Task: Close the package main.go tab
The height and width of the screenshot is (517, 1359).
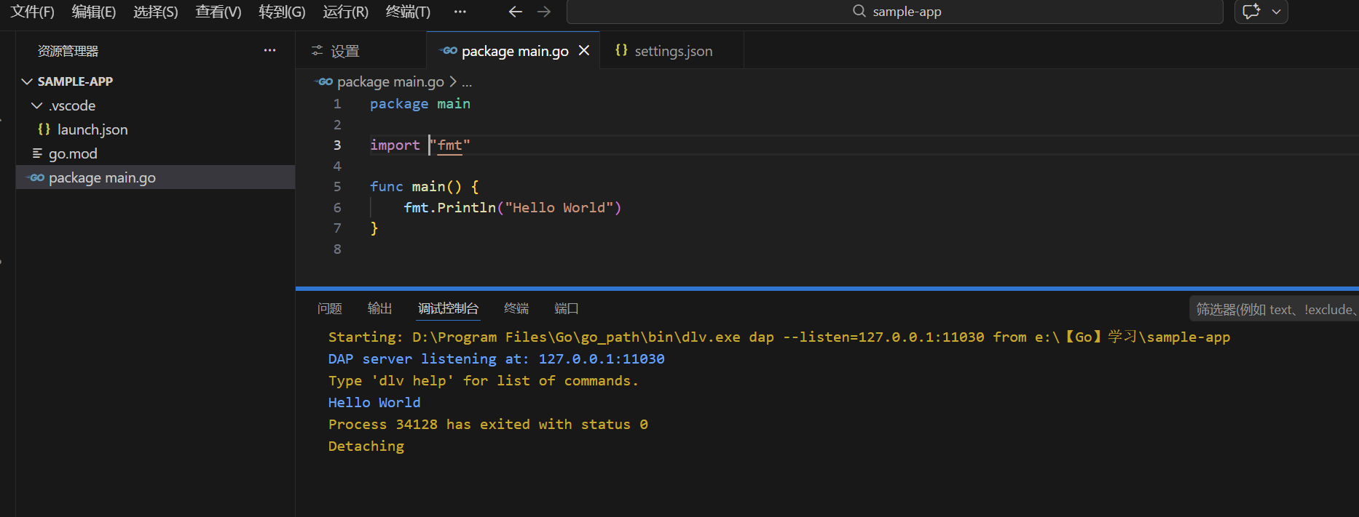Action: coord(584,51)
